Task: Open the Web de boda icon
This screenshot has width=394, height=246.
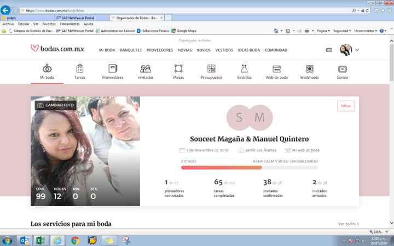Action: coord(277,69)
